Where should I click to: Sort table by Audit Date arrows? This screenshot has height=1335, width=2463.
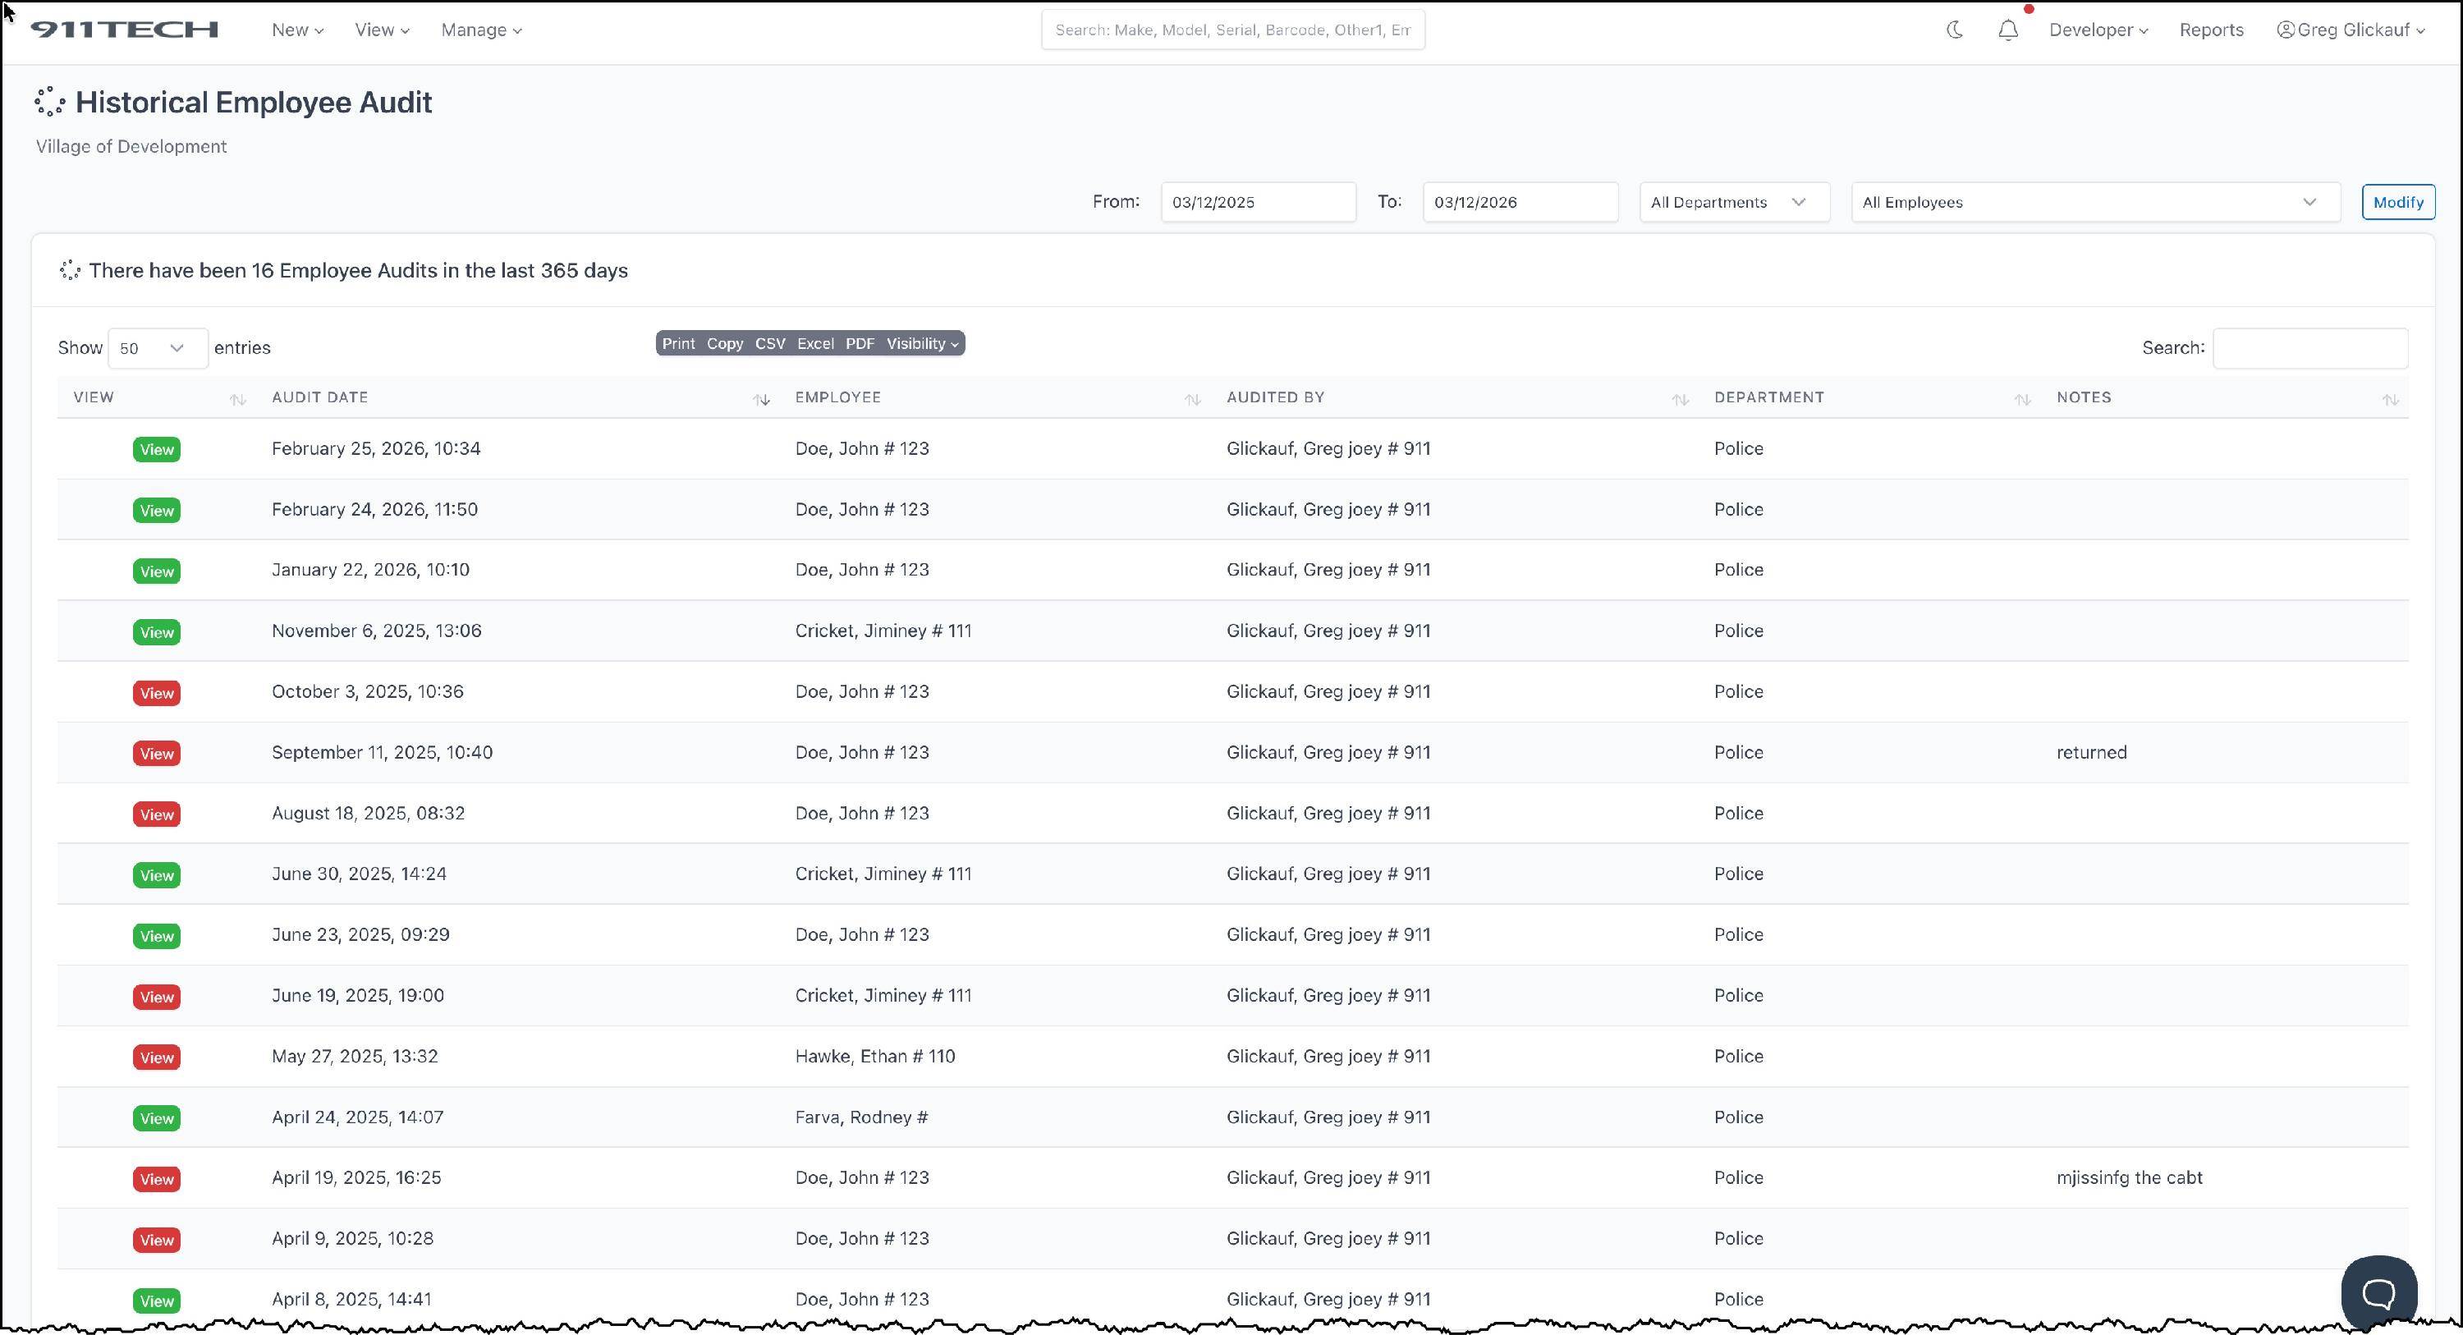761,399
